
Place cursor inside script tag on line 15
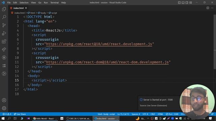click(x=48, y=80)
